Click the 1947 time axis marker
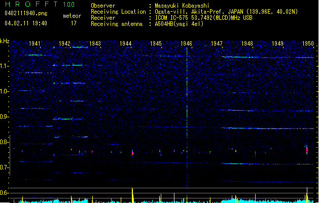 pyautogui.click(x=217, y=43)
